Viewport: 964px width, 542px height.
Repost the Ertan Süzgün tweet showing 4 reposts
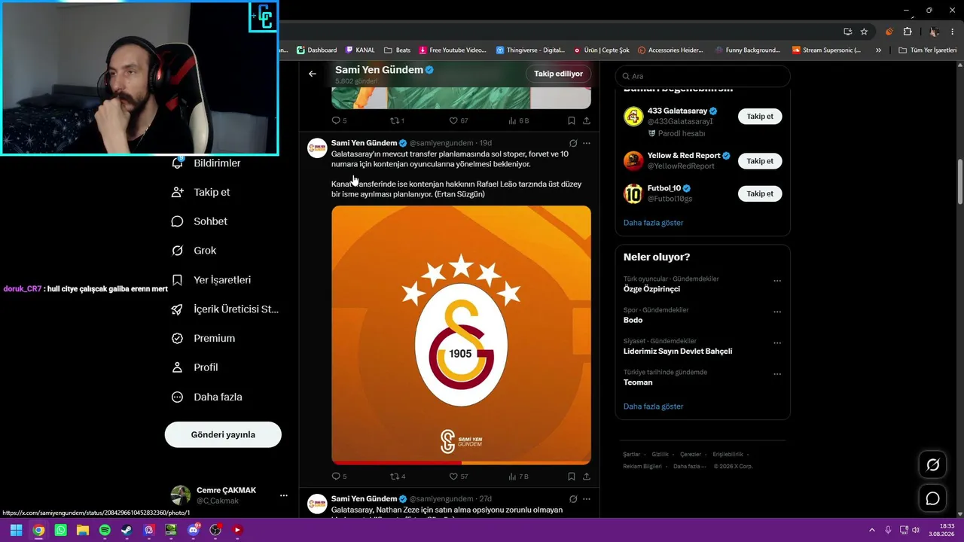[394, 477]
